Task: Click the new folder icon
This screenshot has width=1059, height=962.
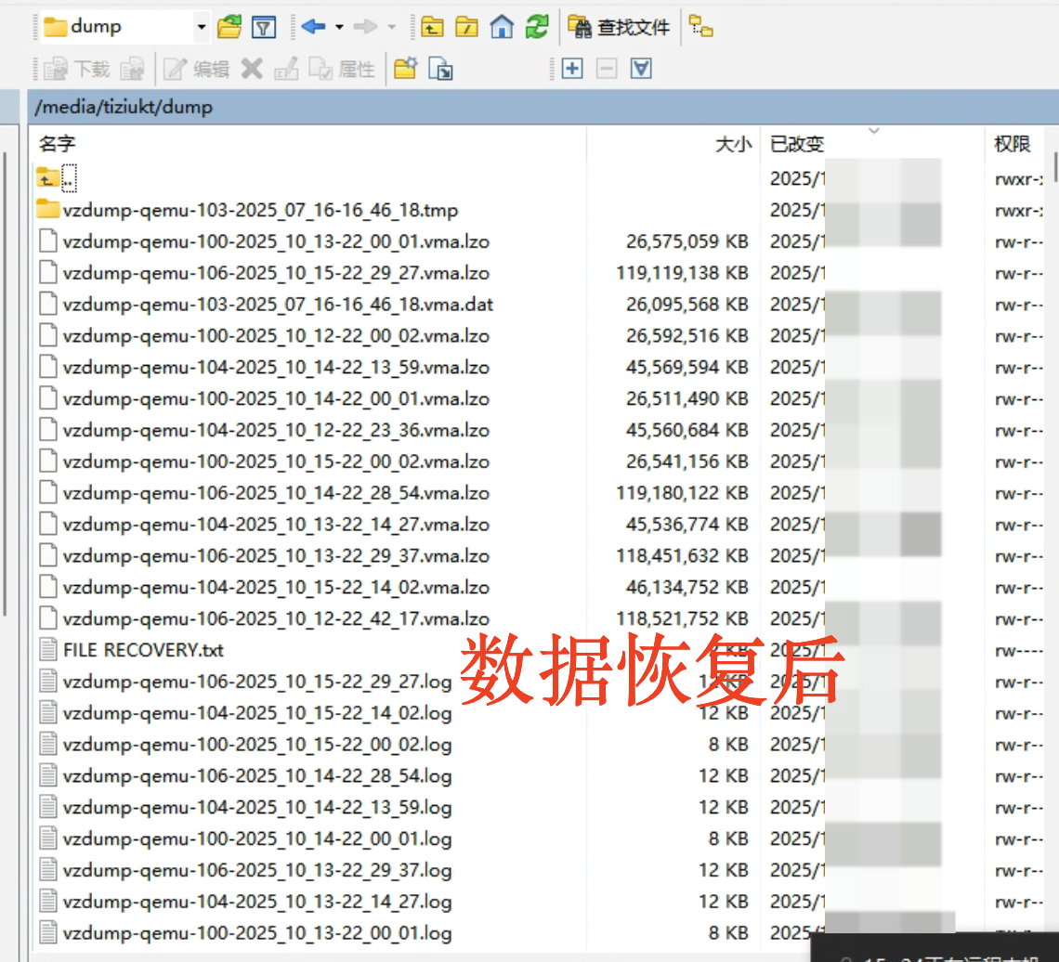Action: pyautogui.click(x=405, y=69)
